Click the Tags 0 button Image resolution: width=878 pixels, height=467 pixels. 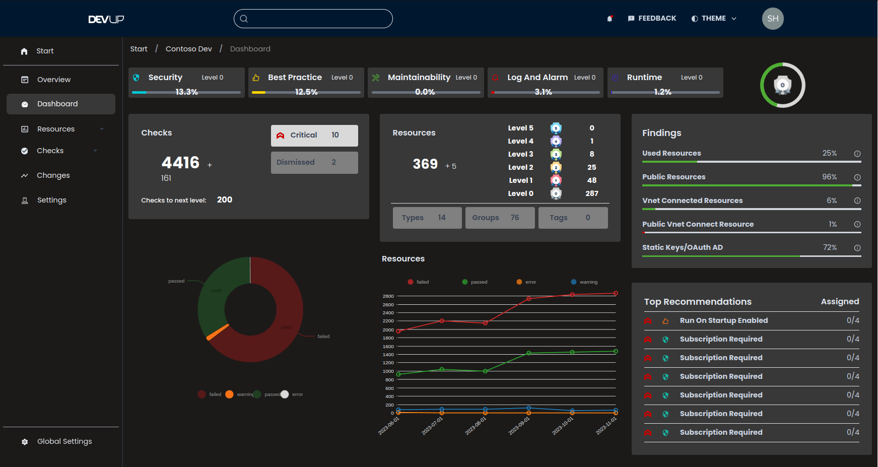click(573, 218)
